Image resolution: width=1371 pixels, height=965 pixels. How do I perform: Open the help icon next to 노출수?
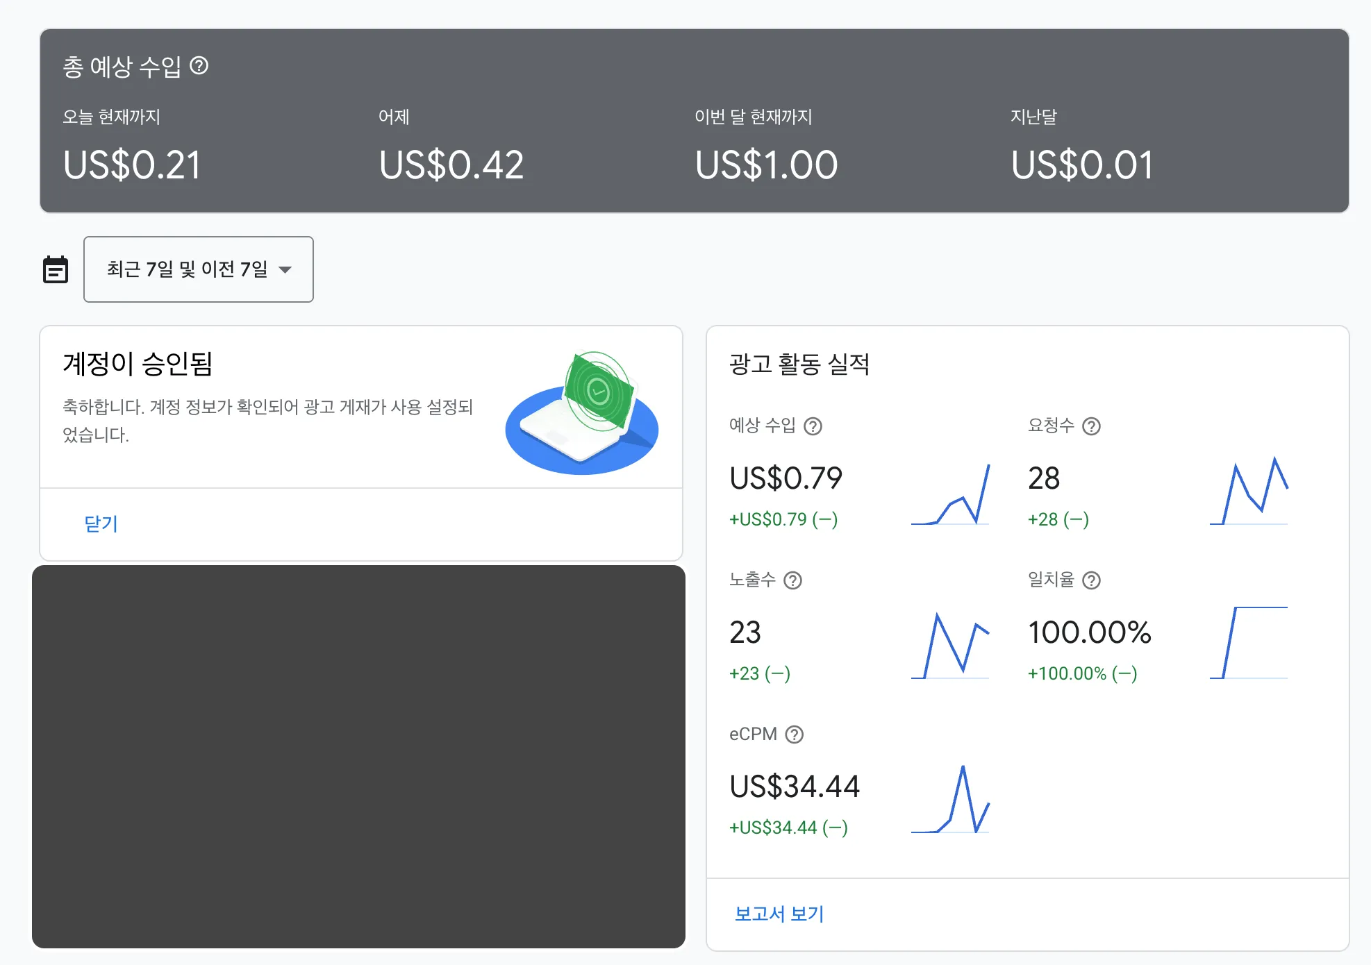pyautogui.click(x=792, y=581)
